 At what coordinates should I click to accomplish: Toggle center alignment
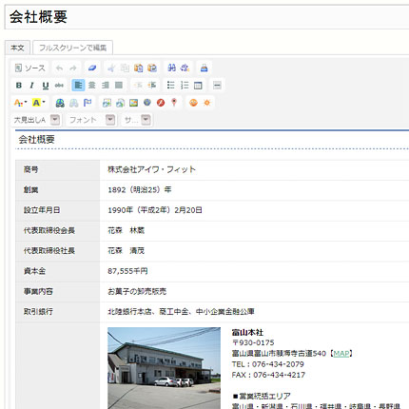click(x=92, y=85)
